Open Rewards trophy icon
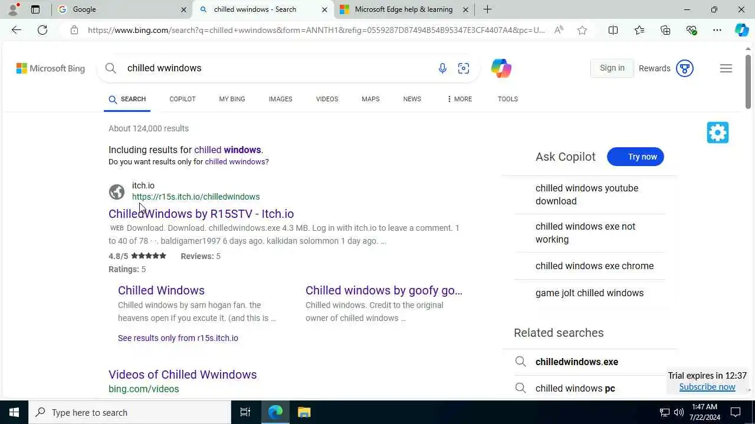 point(685,68)
